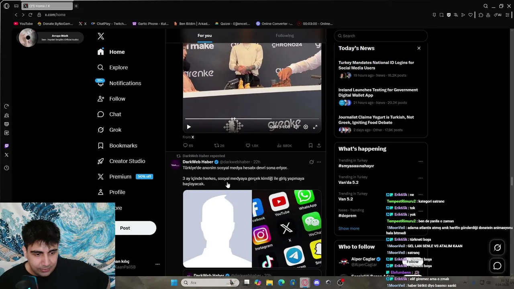Open Twitch icon in Opera sidebar
The width and height of the screenshot is (514, 289).
click(x=6, y=146)
